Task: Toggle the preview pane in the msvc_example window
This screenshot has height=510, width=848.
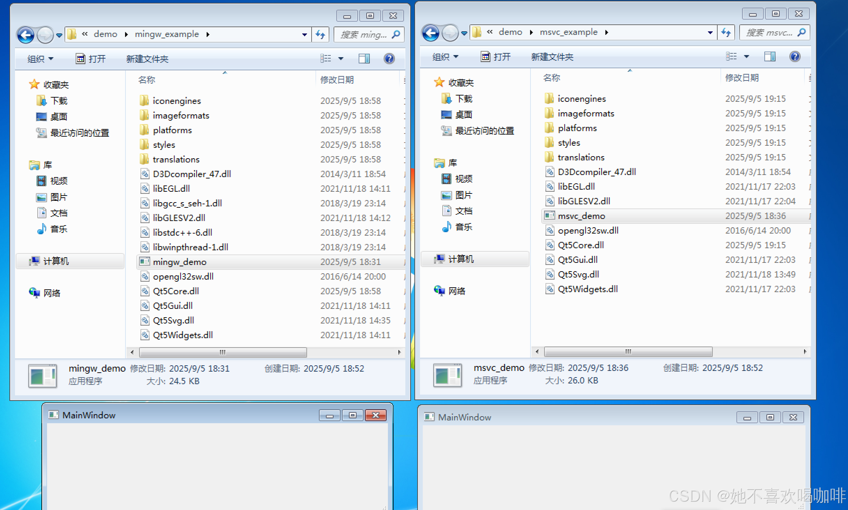Action: (770, 56)
